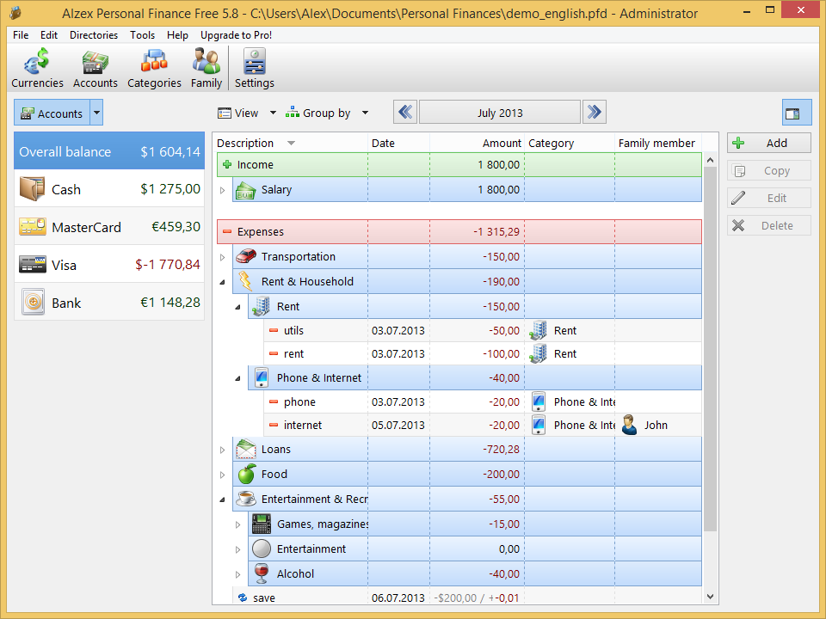The image size is (826, 619).
Task: Select the Visa card icon
Action: pyautogui.click(x=32, y=264)
